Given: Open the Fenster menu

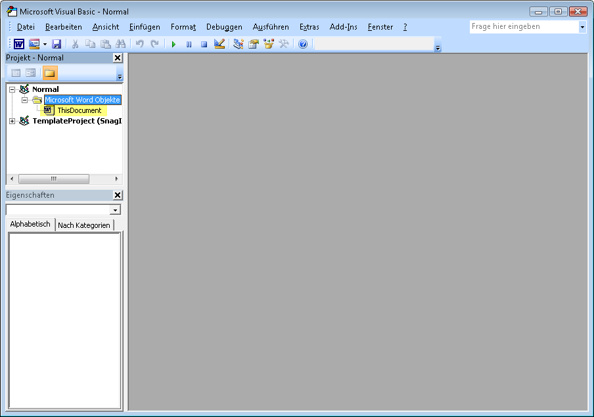Looking at the screenshot, I should click(380, 27).
